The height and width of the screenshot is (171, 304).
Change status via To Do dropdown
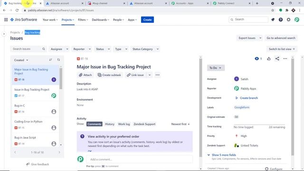point(216,68)
